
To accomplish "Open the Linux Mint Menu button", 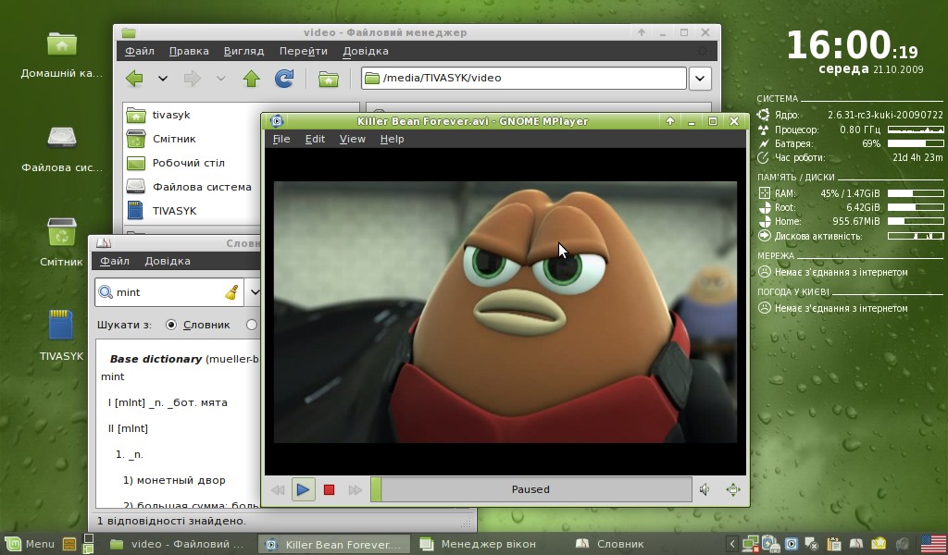I will 31,544.
